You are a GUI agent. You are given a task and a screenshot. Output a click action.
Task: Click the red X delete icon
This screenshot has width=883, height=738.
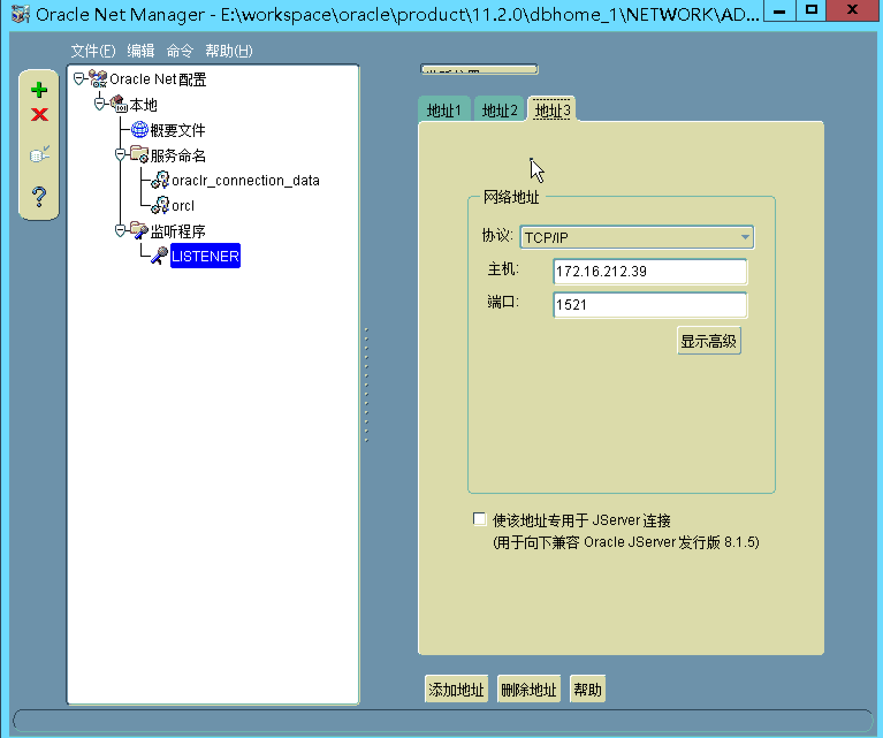click(39, 115)
